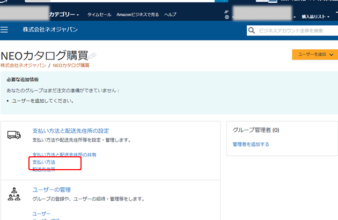Viewport: 338px width, 220px height.
Task: Click the 株式会社ネオジャパン breadcrumb link
Action: pyautogui.click(x=23, y=65)
